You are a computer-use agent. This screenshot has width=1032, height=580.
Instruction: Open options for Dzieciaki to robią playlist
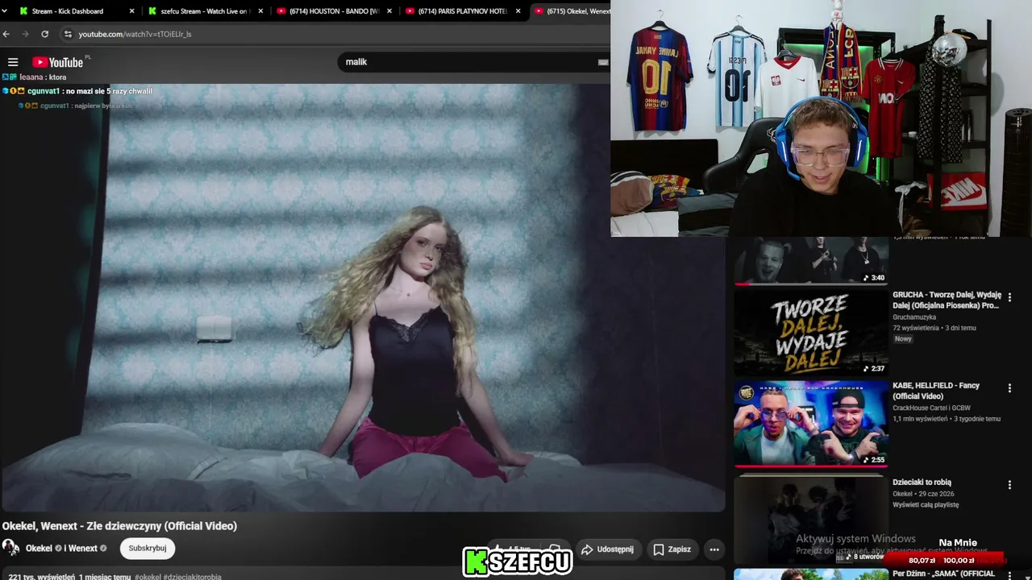(1009, 485)
